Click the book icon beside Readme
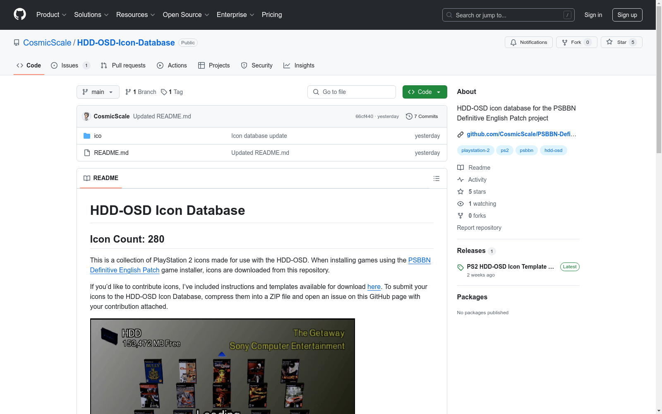This screenshot has width=662, height=414. pyautogui.click(x=461, y=168)
